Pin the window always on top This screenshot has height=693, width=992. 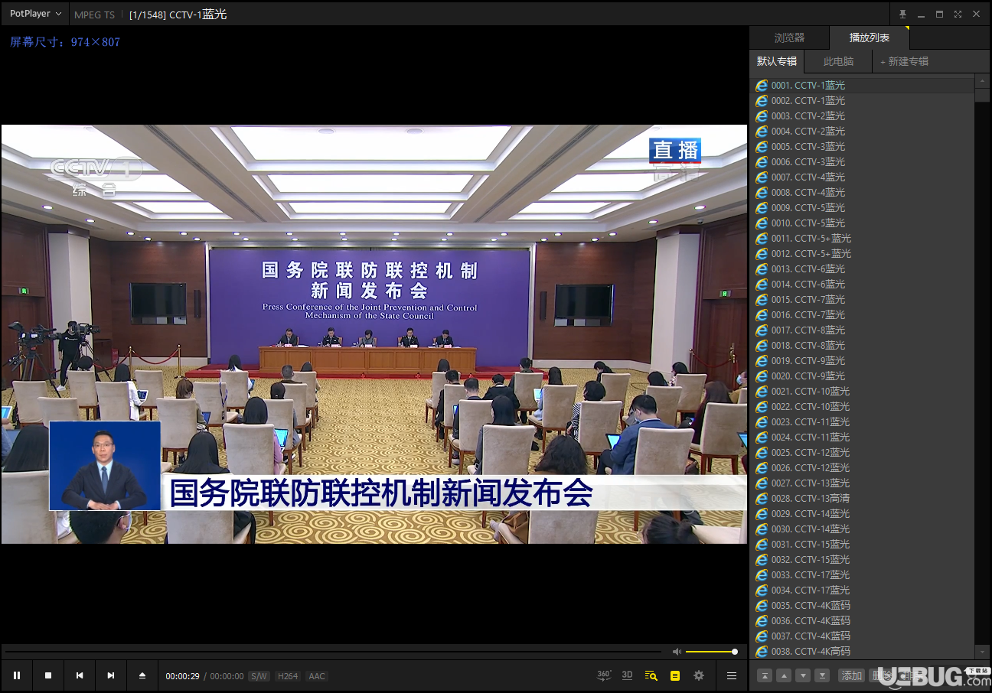(902, 14)
